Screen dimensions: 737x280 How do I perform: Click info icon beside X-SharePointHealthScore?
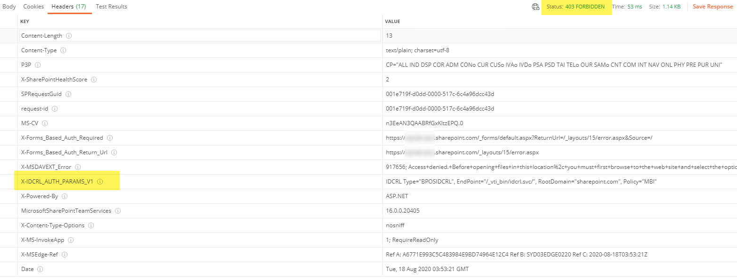[x=94, y=80]
